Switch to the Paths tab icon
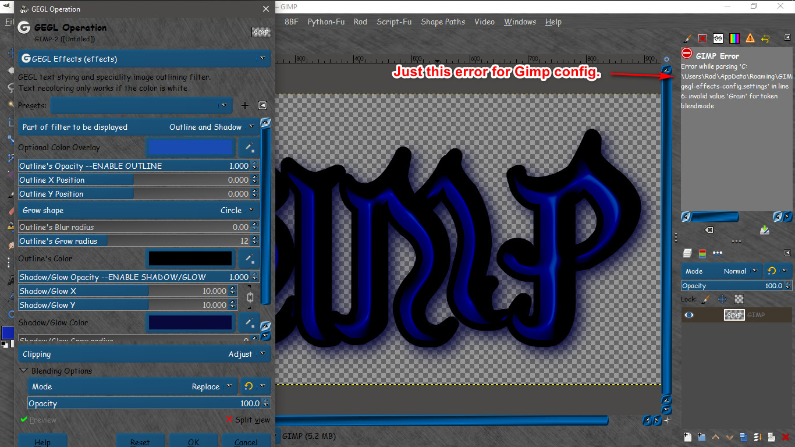Image resolution: width=795 pixels, height=447 pixels. [x=718, y=253]
